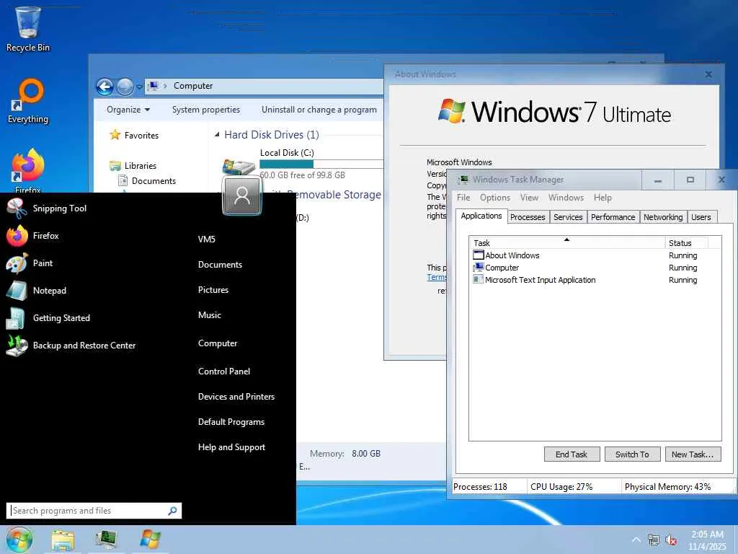Click the Switch To button
This screenshot has width=738, height=554.
pos(632,454)
